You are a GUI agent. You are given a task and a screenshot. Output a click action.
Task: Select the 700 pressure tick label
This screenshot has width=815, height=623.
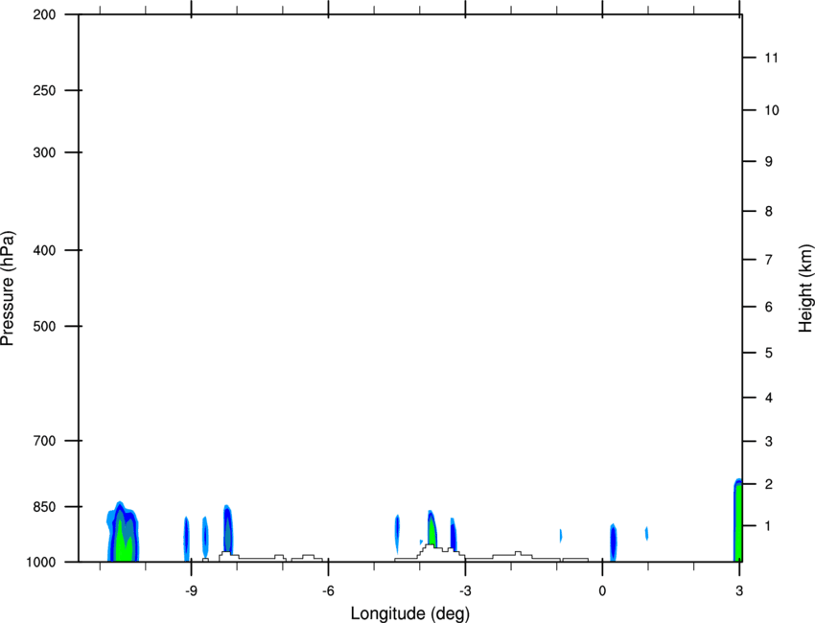click(44, 441)
